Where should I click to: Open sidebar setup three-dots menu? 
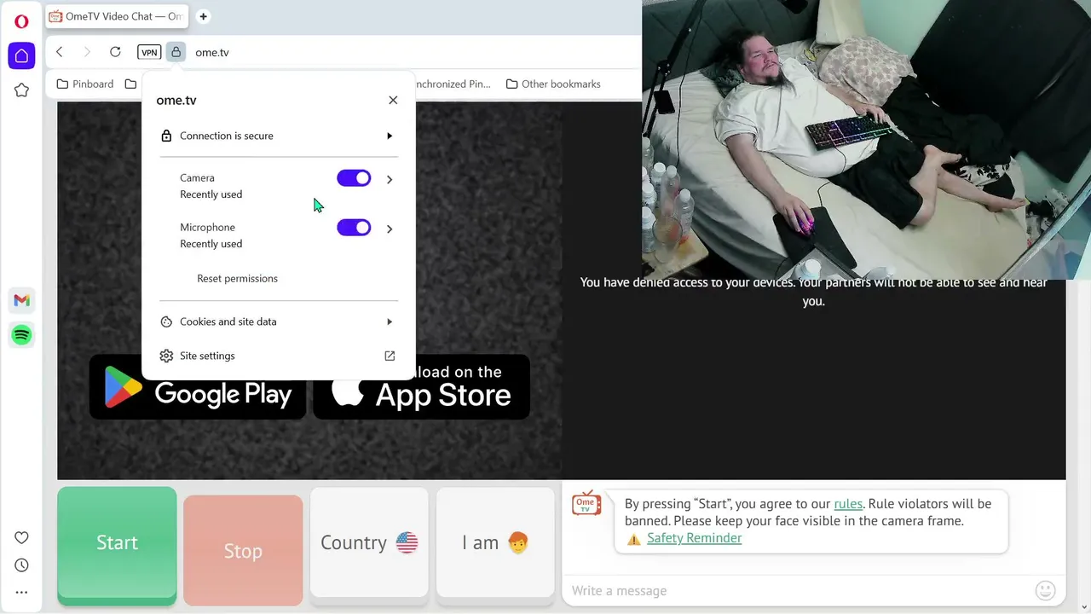21,592
